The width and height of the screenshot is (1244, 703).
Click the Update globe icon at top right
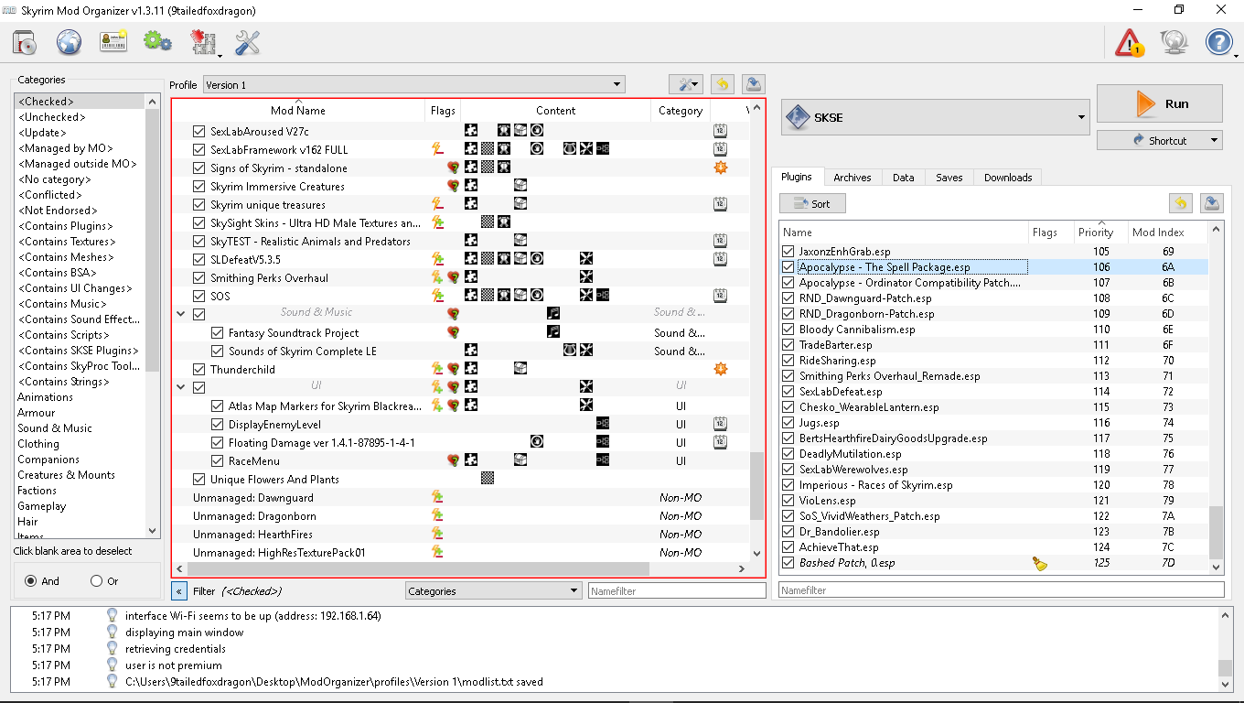click(1174, 42)
